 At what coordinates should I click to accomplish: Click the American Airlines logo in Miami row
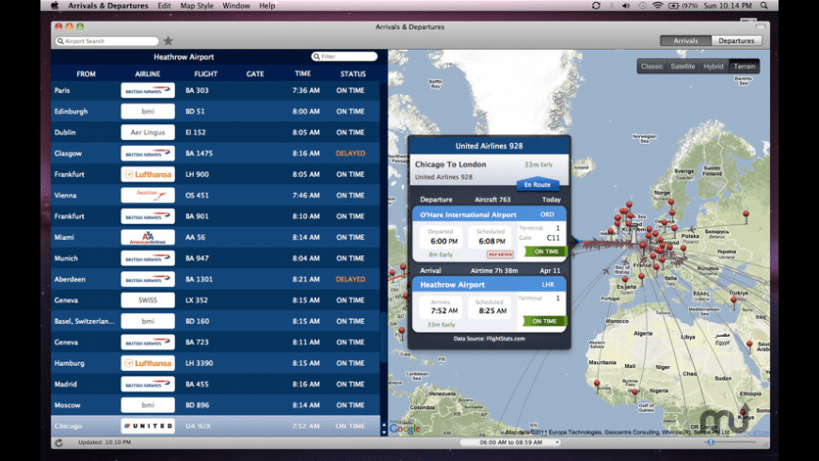[x=148, y=237]
